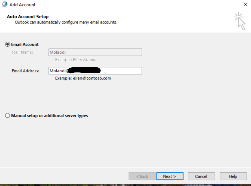The image size is (251, 186).
Task: Click the 'Outlook can automatically configure' description
Action: pos(66,22)
